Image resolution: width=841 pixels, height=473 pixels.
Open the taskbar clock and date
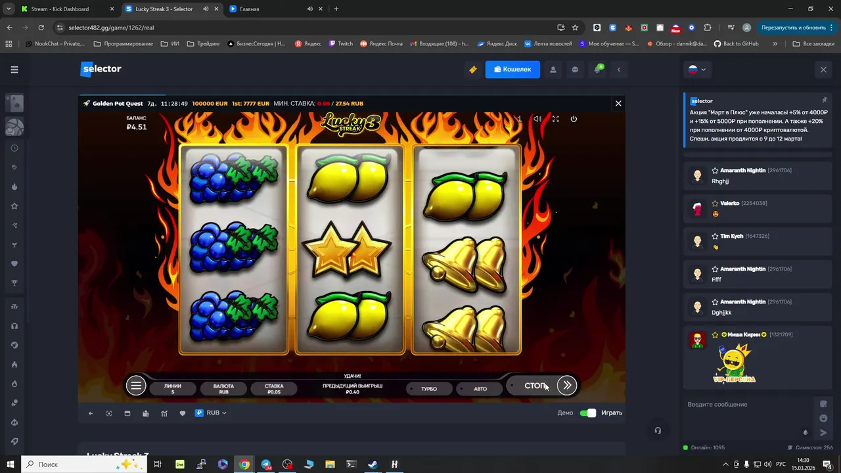[803, 464]
